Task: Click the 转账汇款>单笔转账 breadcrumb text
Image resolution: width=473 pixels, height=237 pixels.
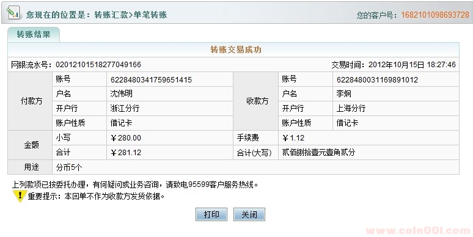Action: click(x=131, y=15)
